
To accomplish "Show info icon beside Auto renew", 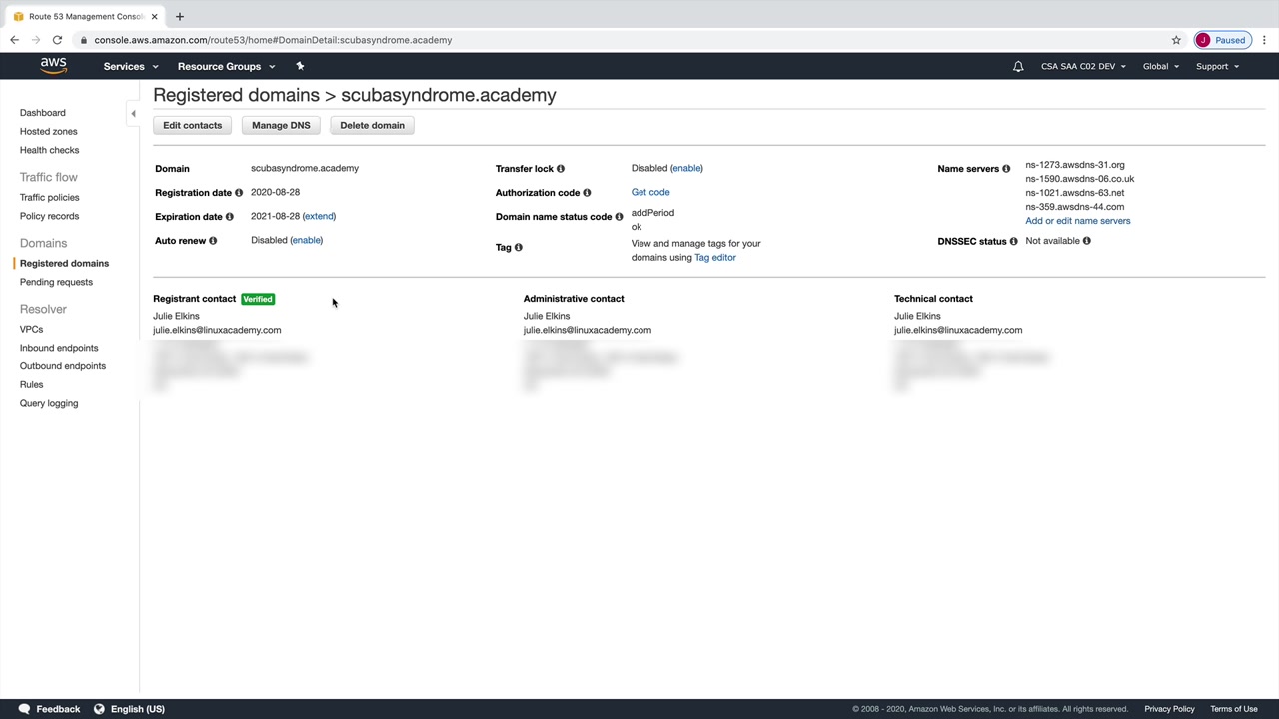I will click(213, 241).
